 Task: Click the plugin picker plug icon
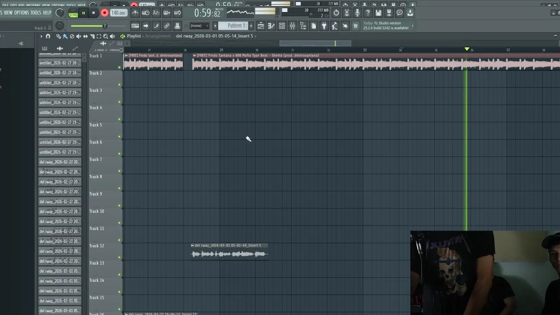tap(324, 26)
